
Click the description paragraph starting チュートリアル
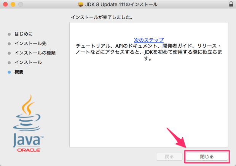point(149,52)
